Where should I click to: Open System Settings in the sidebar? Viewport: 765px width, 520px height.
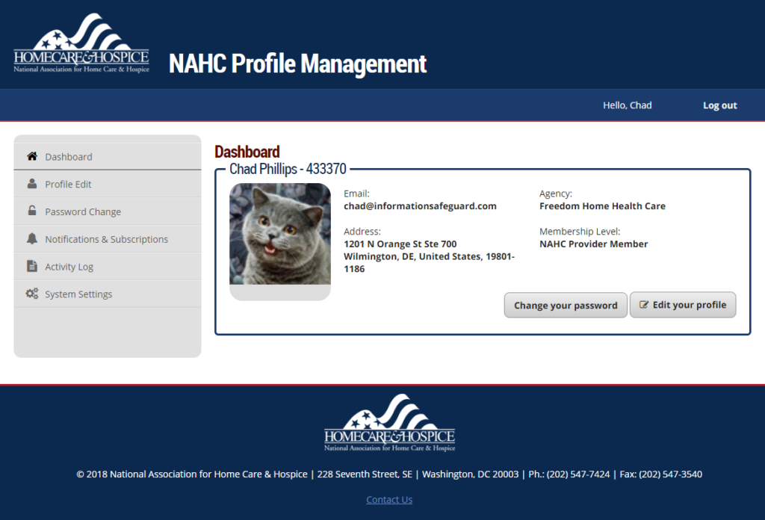[x=78, y=294]
